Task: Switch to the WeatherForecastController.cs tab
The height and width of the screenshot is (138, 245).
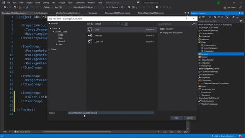Action: 68,13
